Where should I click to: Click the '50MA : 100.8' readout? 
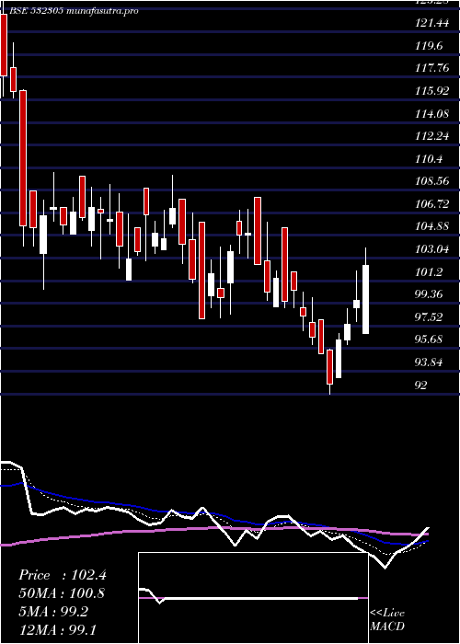click(x=62, y=593)
